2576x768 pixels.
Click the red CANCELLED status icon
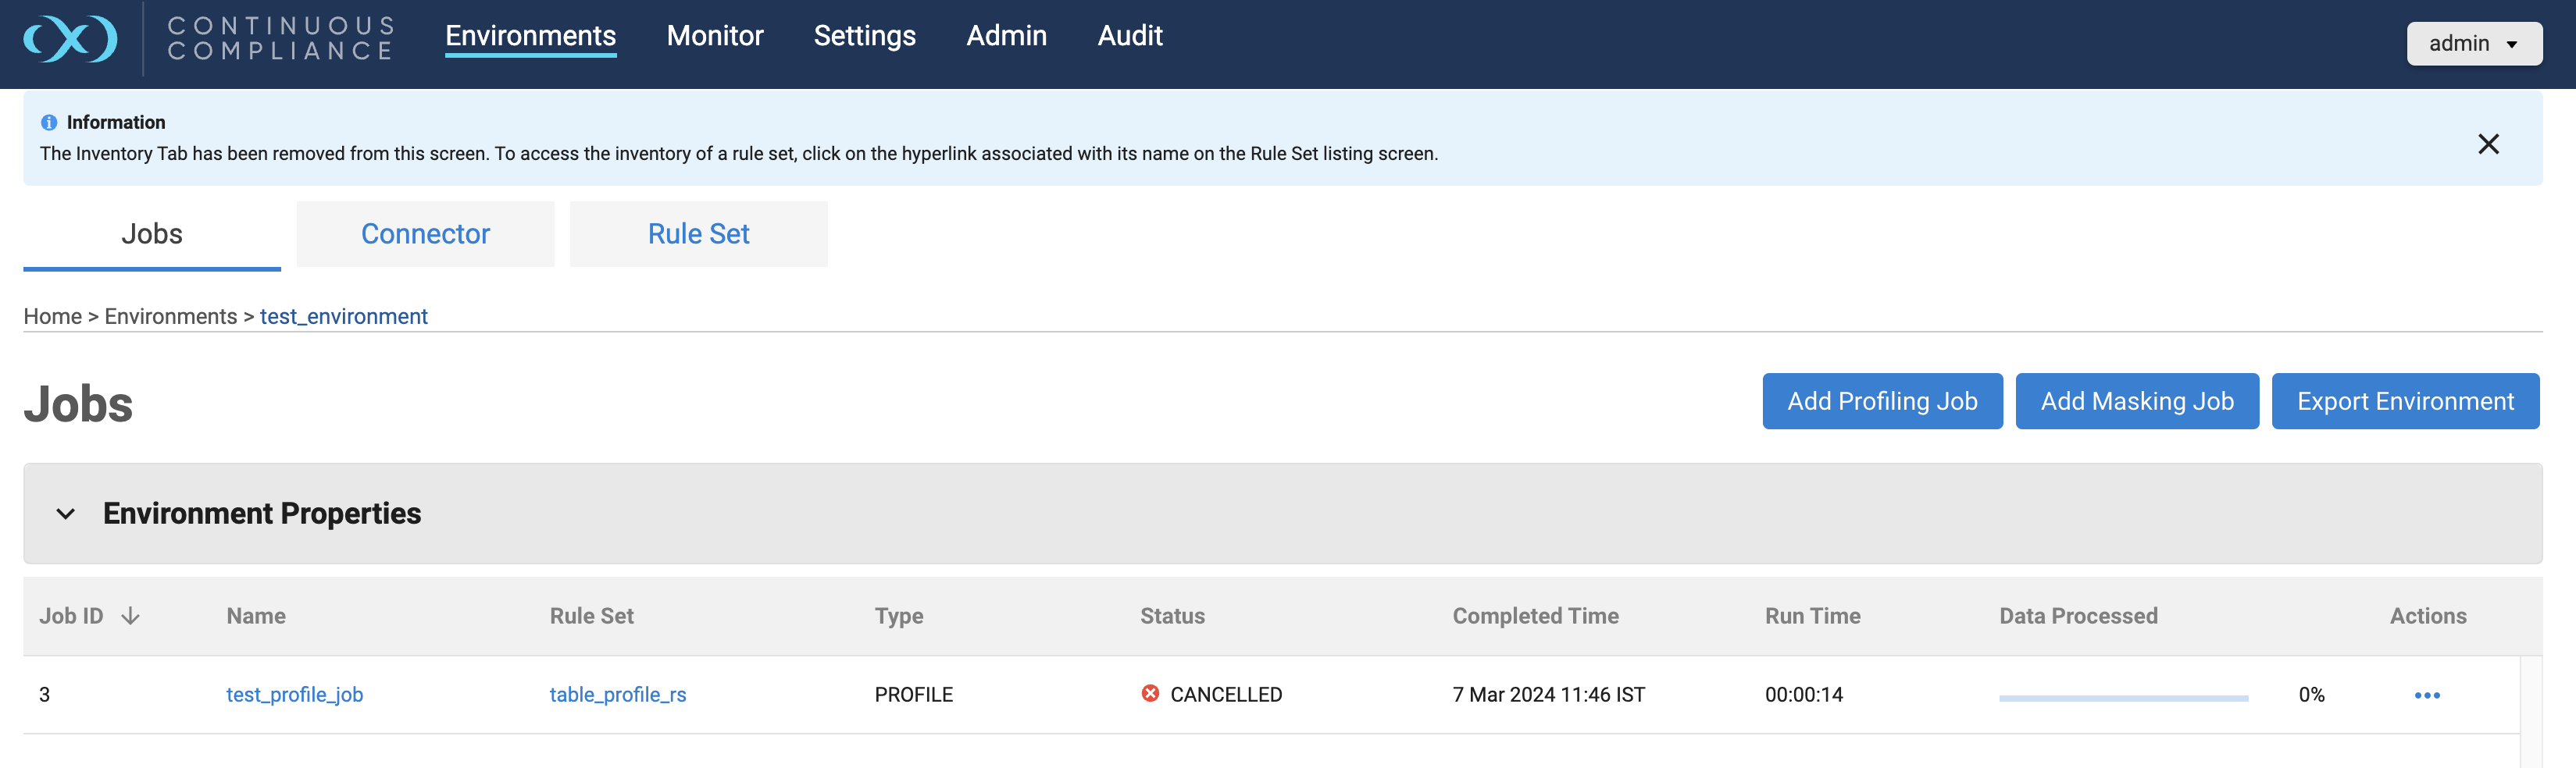coord(1150,694)
